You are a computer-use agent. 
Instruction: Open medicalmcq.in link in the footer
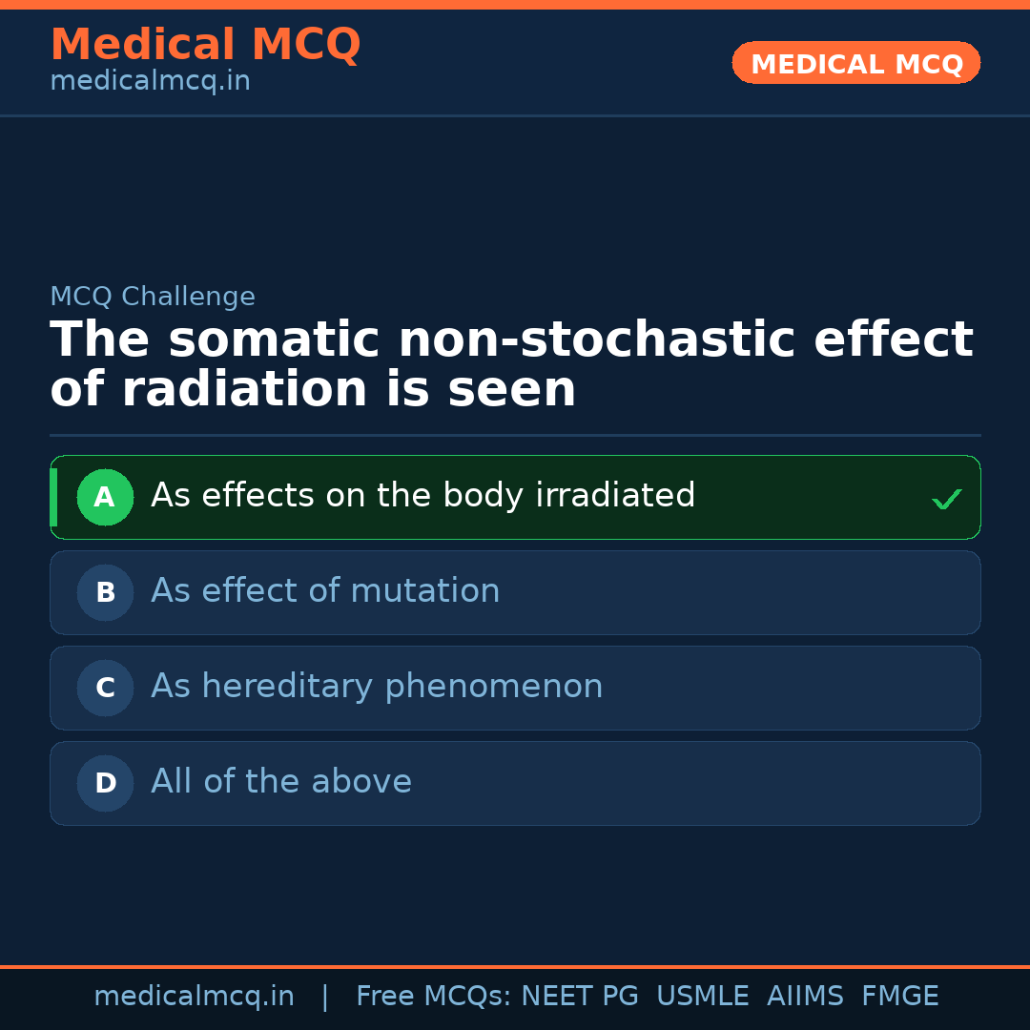[x=194, y=997]
